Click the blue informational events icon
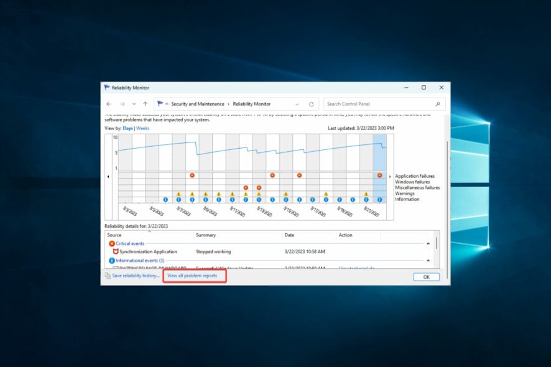Screen dimensions: 551x367 click(112, 261)
